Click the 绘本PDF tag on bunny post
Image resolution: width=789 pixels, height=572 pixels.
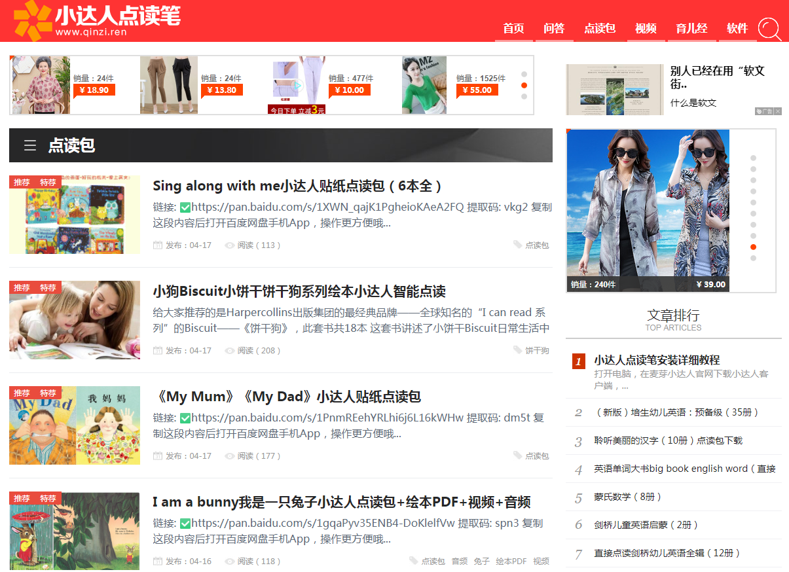tap(511, 562)
